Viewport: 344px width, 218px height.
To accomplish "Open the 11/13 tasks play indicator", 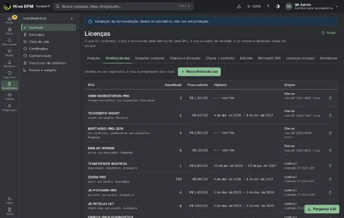I will pyautogui.click(x=254, y=6).
